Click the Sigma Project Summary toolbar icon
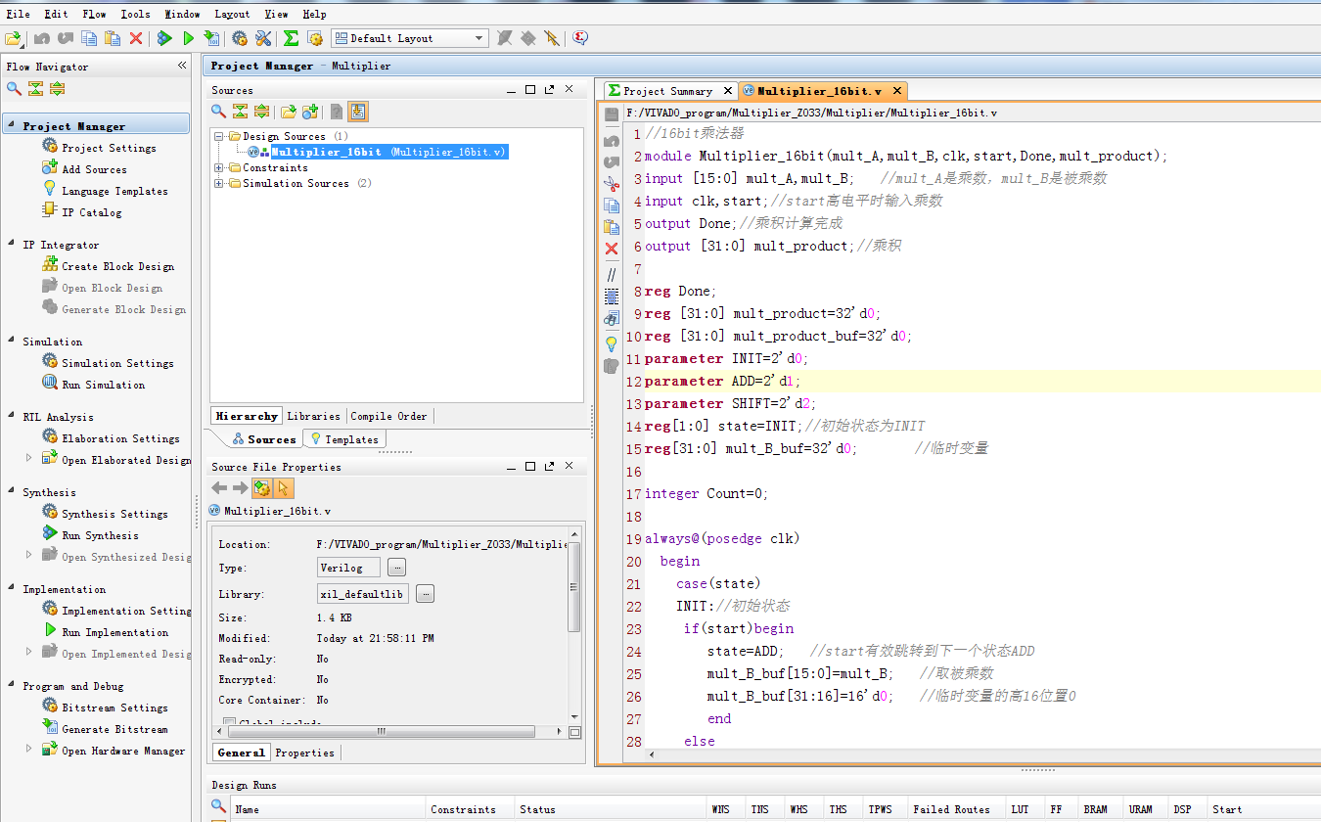The image size is (1321, 822). pyautogui.click(x=291, y=38)
